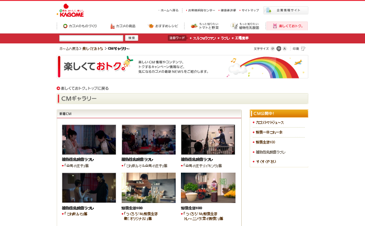
Task: Open 野菜生活100 sidebar link
Action: point(265,142)
